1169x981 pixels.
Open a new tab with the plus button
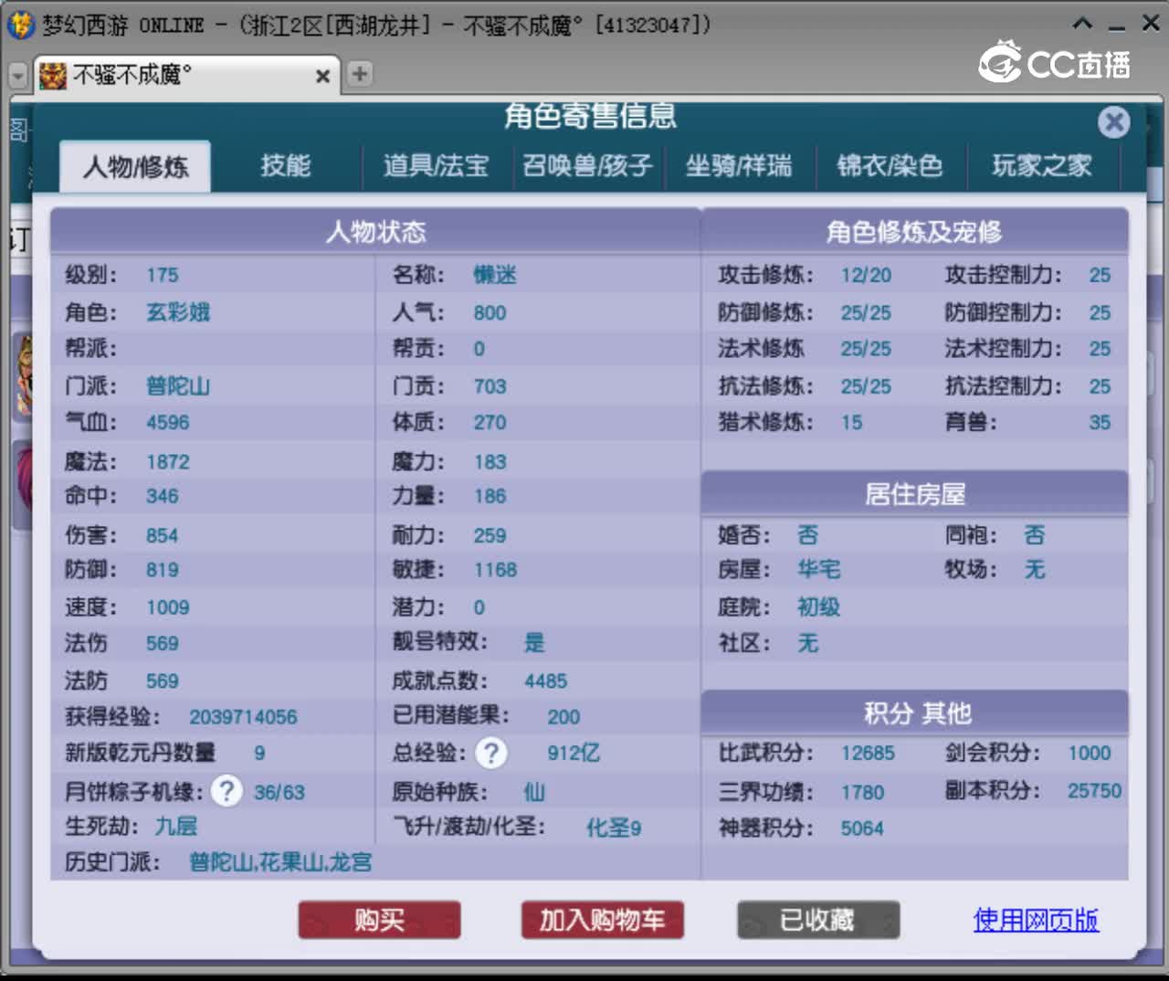click(x=360, y=74)
